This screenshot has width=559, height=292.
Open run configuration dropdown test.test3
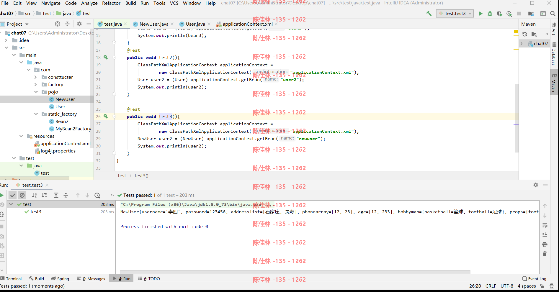(x=455, y=14)
